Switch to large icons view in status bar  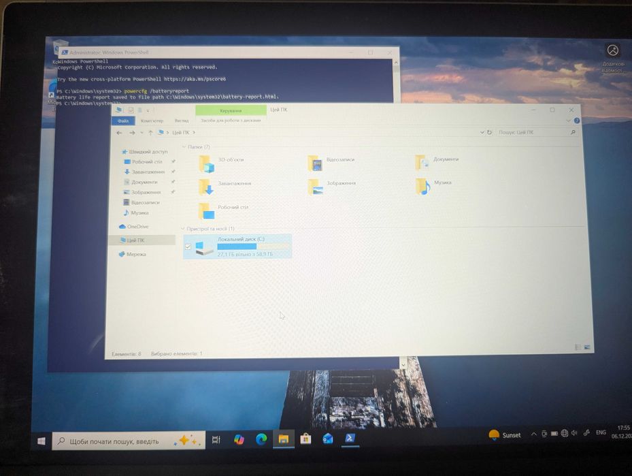587,347
